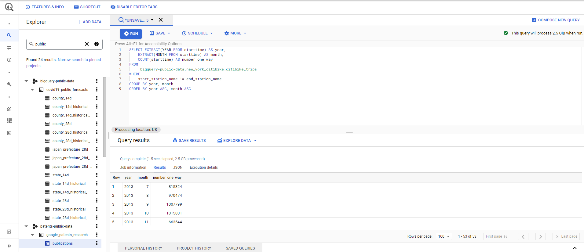Open actions menu for bigquery-public-data
This screenshot has height=252, width=584.
point(97,81)
